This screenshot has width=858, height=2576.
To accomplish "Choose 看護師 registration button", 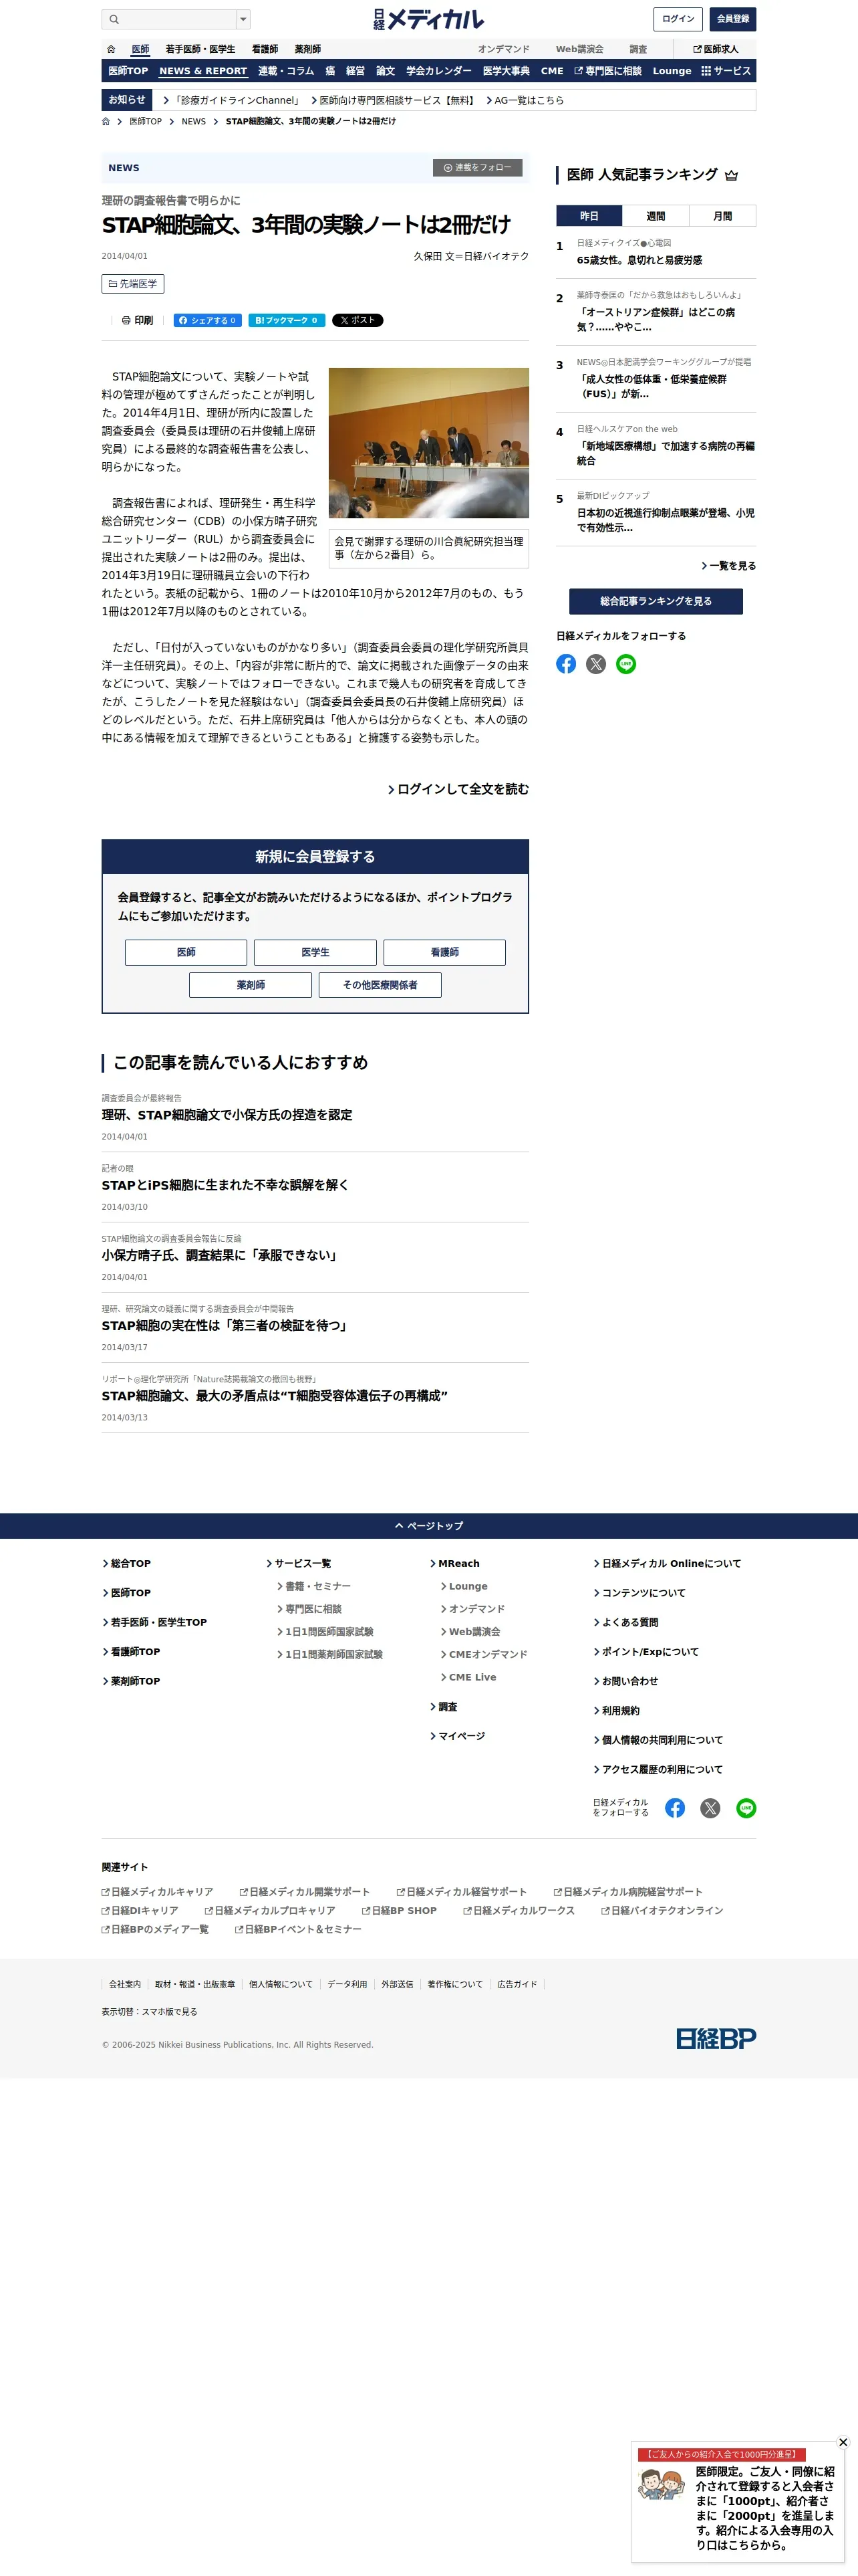I will tap(444, 953).
